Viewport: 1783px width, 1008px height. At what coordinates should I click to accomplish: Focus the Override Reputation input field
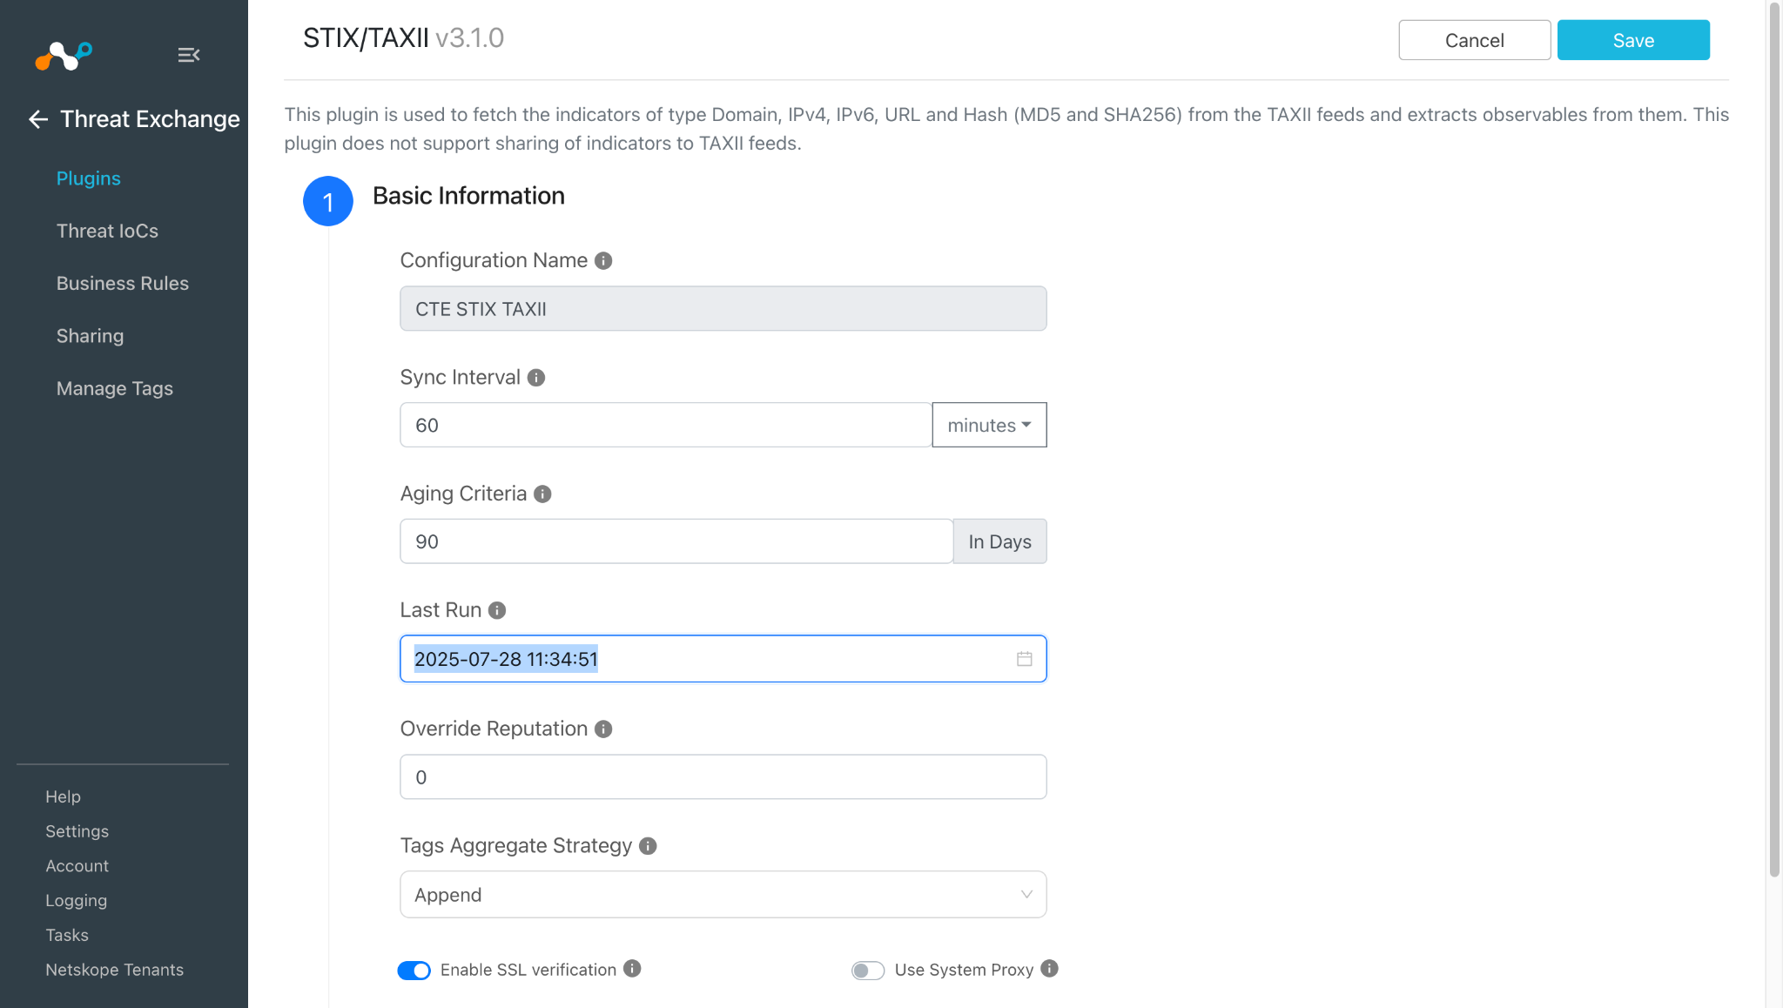723,776
